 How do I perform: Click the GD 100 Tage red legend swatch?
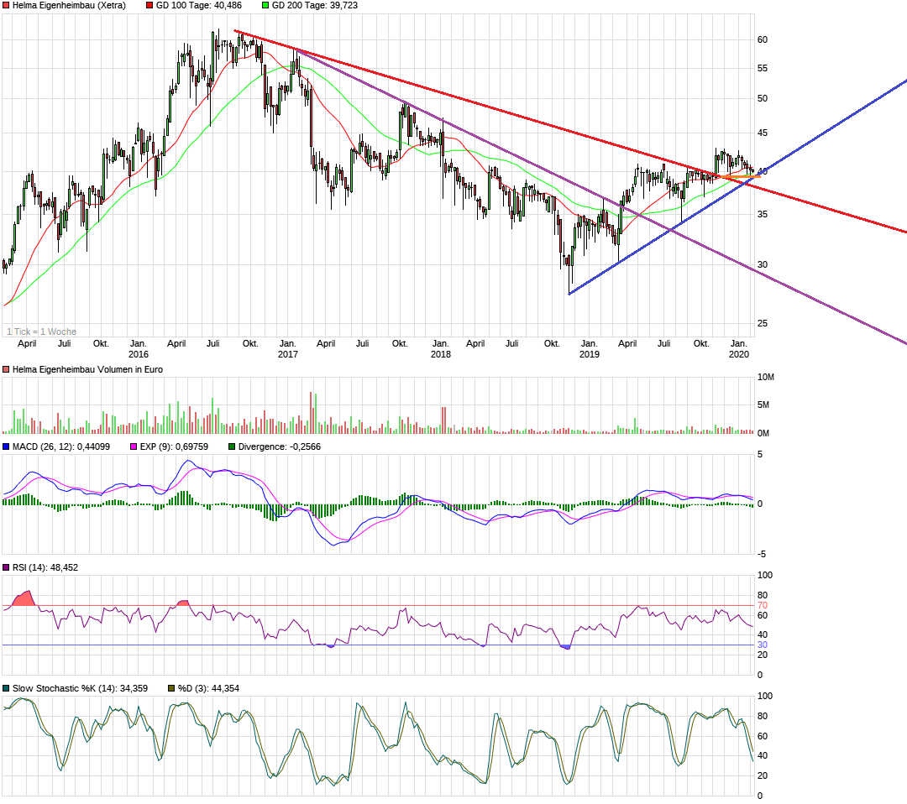pos(149,5)
